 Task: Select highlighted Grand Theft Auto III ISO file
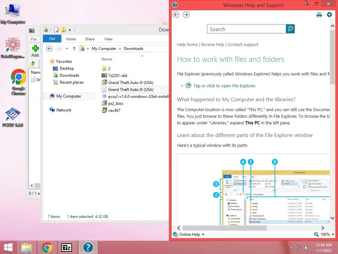coord(131,89)
